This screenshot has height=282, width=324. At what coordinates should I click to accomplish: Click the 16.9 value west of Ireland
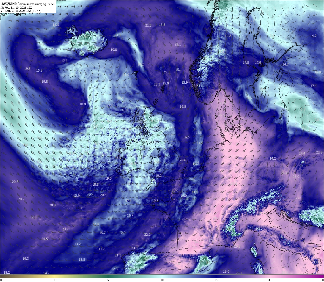[x=118, y=158]
